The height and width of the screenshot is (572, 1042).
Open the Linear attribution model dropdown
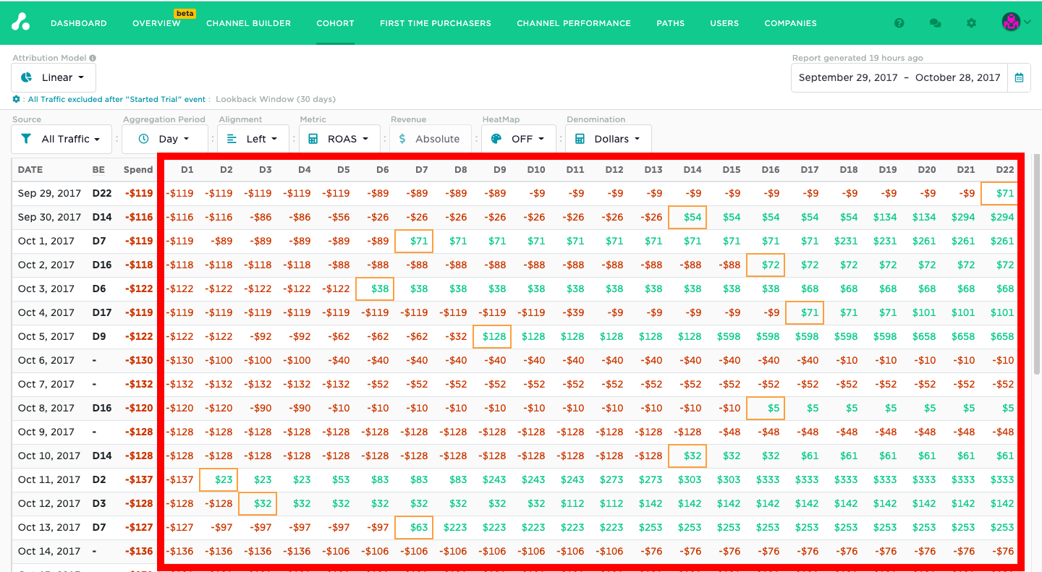click(x=54, y=77)
